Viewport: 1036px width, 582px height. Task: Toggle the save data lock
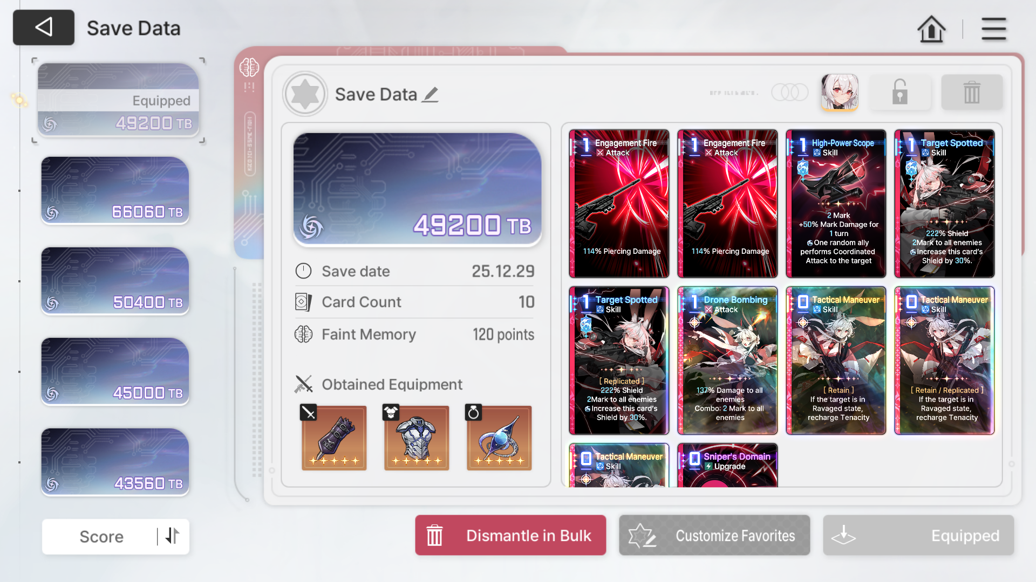(x=899, y=92)
